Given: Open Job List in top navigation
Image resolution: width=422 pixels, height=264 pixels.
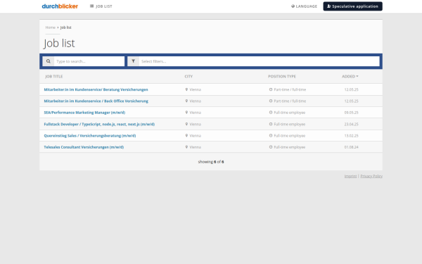Looking at the screenshot, I should pos(101,6).
